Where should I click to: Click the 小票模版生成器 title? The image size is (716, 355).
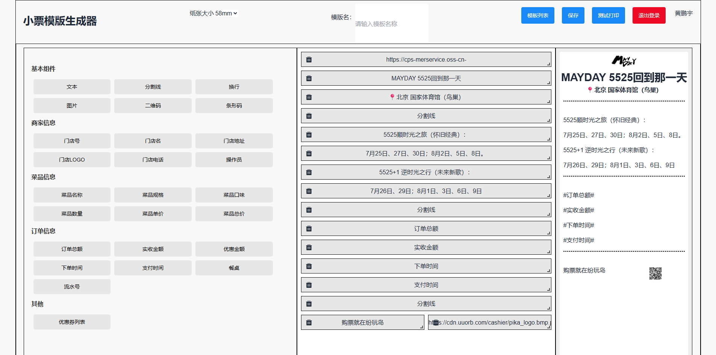[60, 21]
